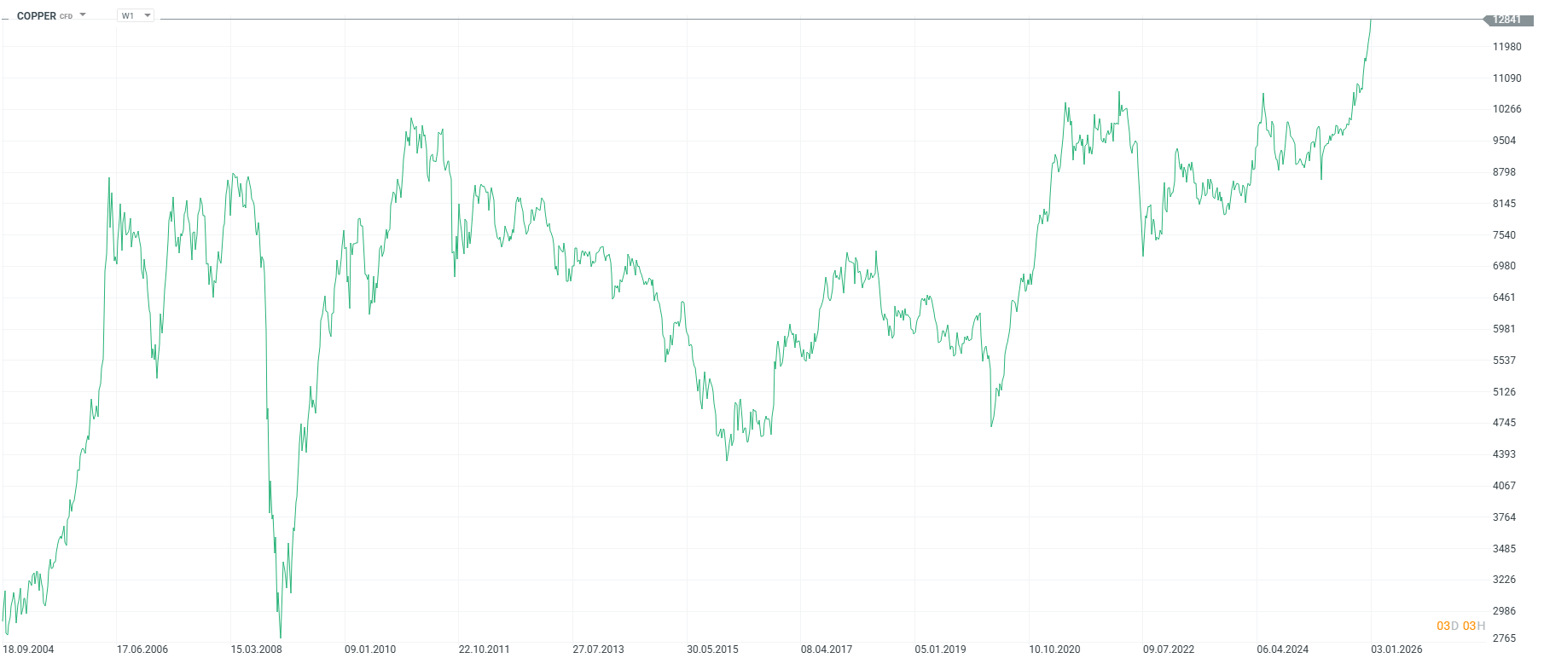The height and width of the screenshot is (664, 1544).
Task: Click the 17.06.2006 date on time axis
Action: point(142,650)
